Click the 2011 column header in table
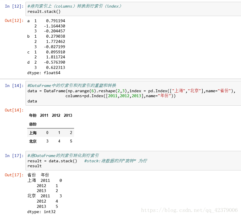The width and height of the screenshot is (241, 216). tap(44, 115)
